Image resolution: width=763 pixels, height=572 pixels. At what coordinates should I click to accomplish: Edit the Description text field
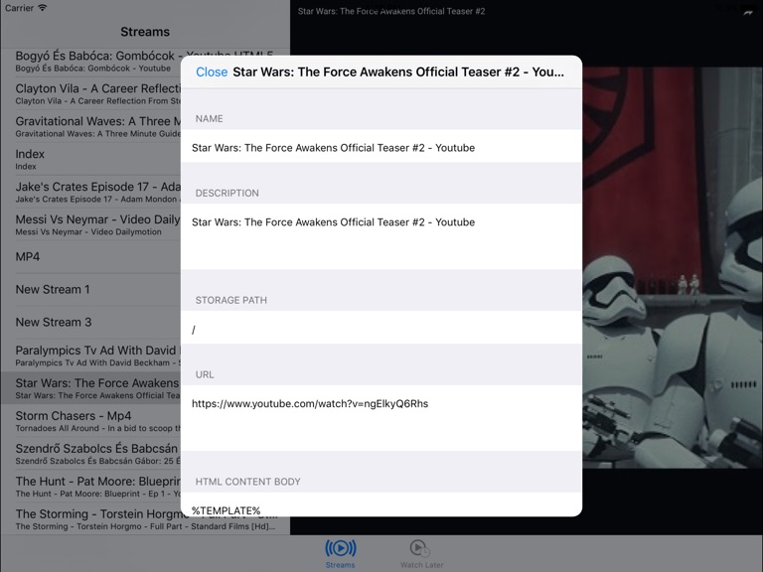(x=381, y=236)
